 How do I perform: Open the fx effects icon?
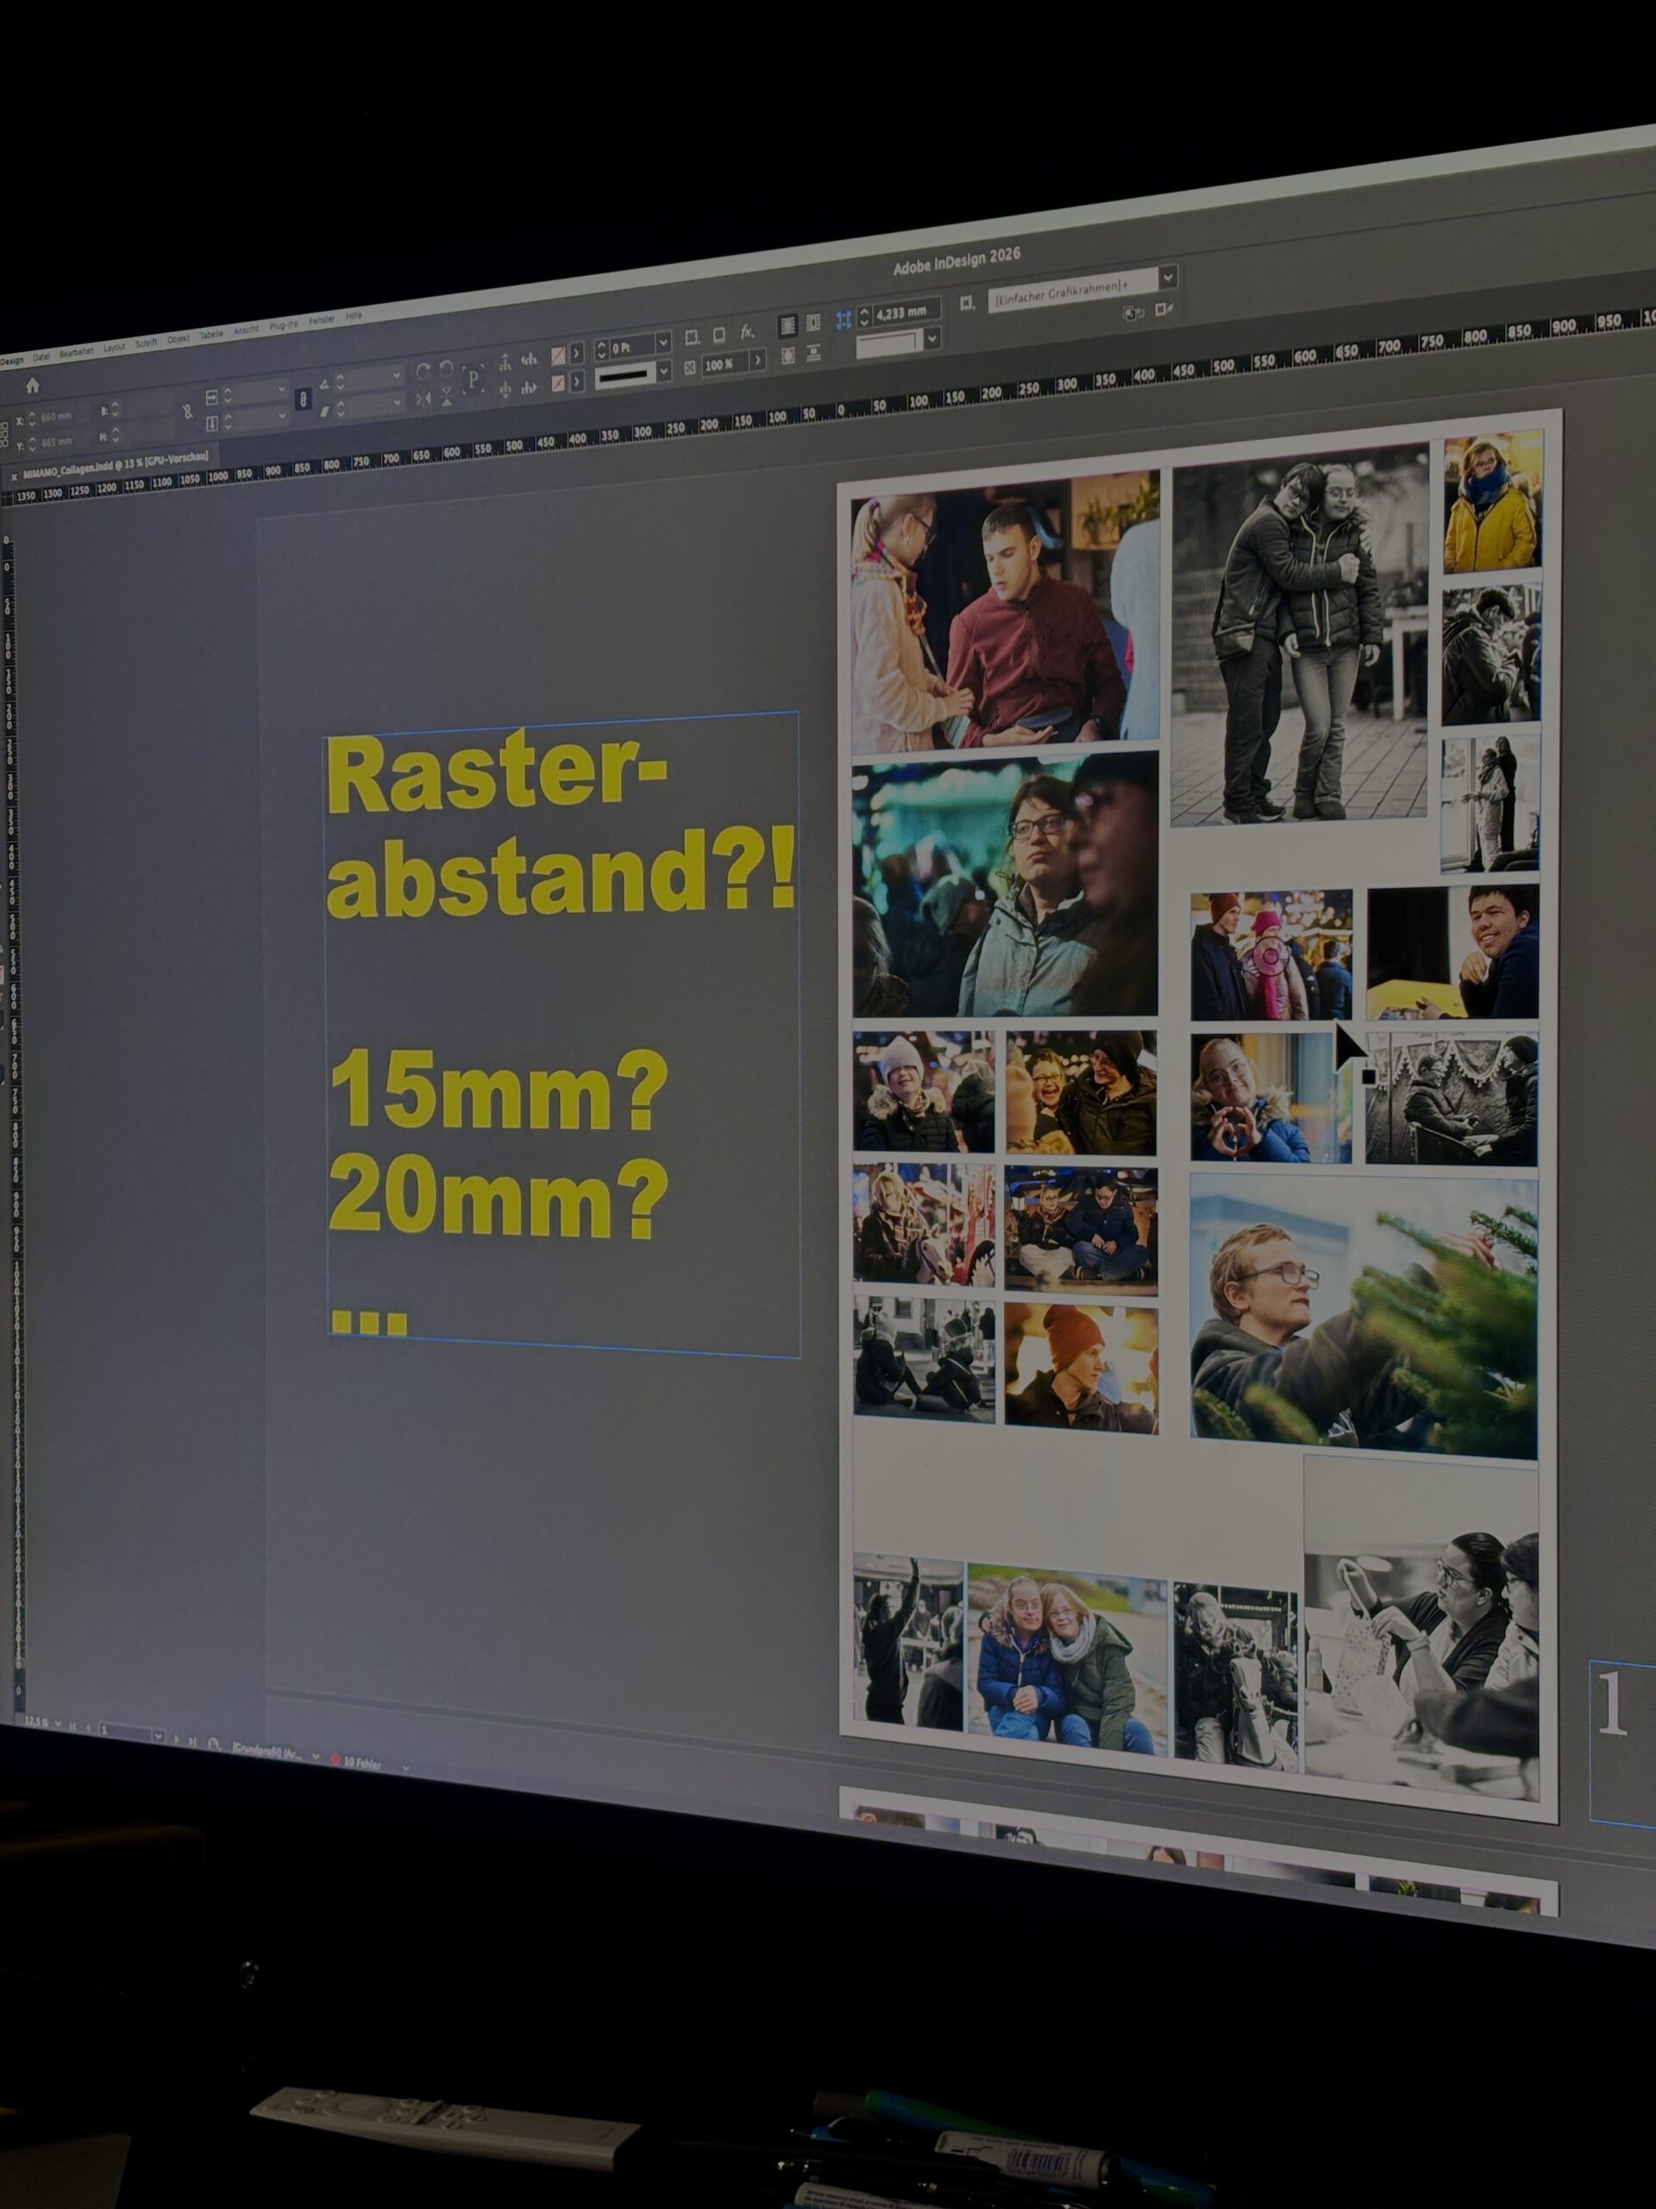[x=747, y=332]
